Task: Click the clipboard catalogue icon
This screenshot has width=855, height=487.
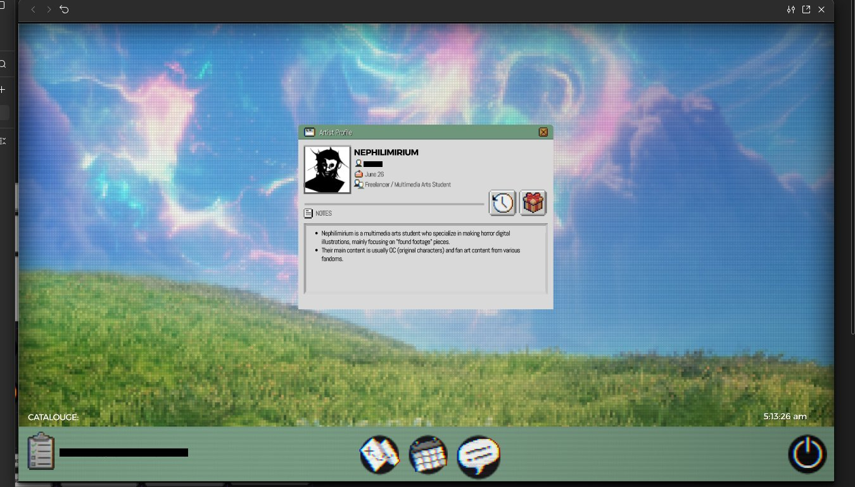Action: coord(41,452)
